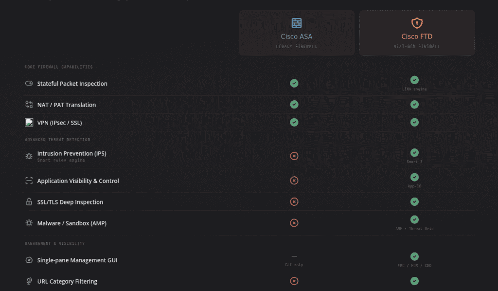The height and width of the screenshot is (291, 498).
Task: Click the 'Malware / Sandbox (AMP)' label
Action: pos(72,223)
